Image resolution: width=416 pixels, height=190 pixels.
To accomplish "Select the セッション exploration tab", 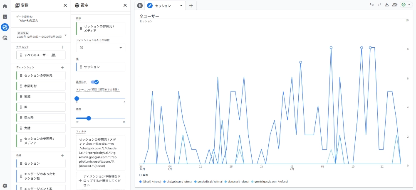I will tap(165, 6).
